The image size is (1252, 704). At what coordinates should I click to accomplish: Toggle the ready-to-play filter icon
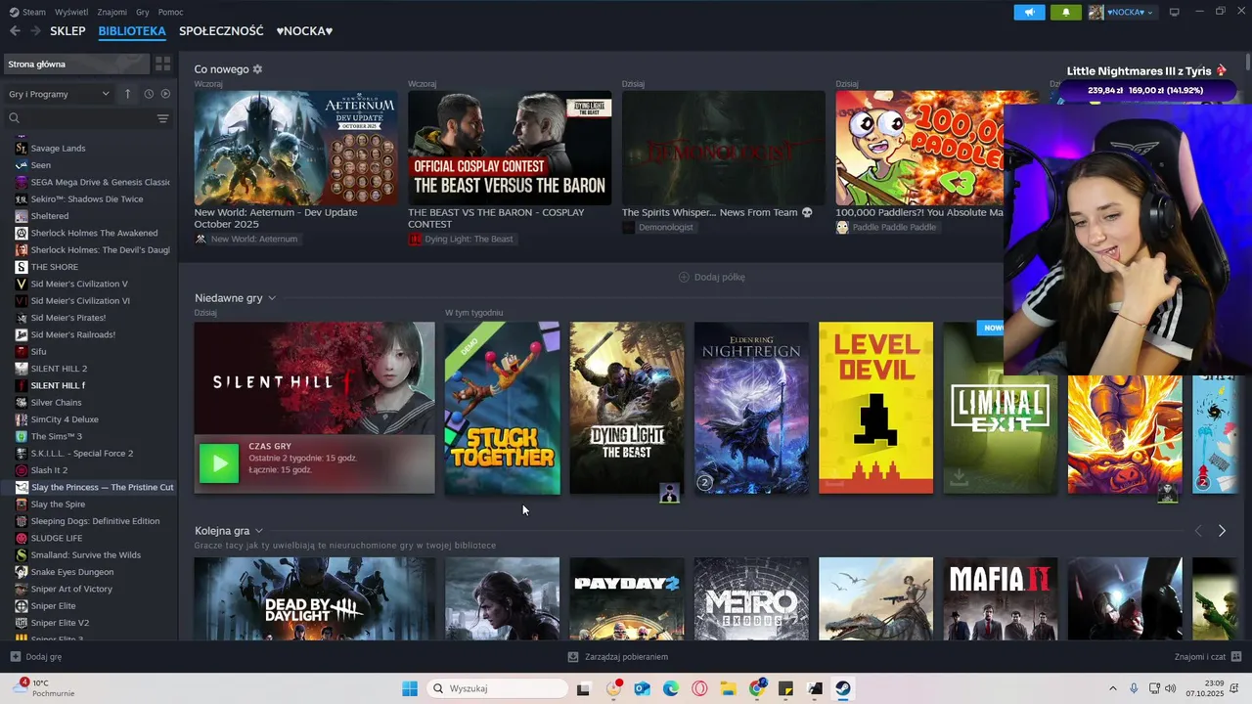pos(165,94)
